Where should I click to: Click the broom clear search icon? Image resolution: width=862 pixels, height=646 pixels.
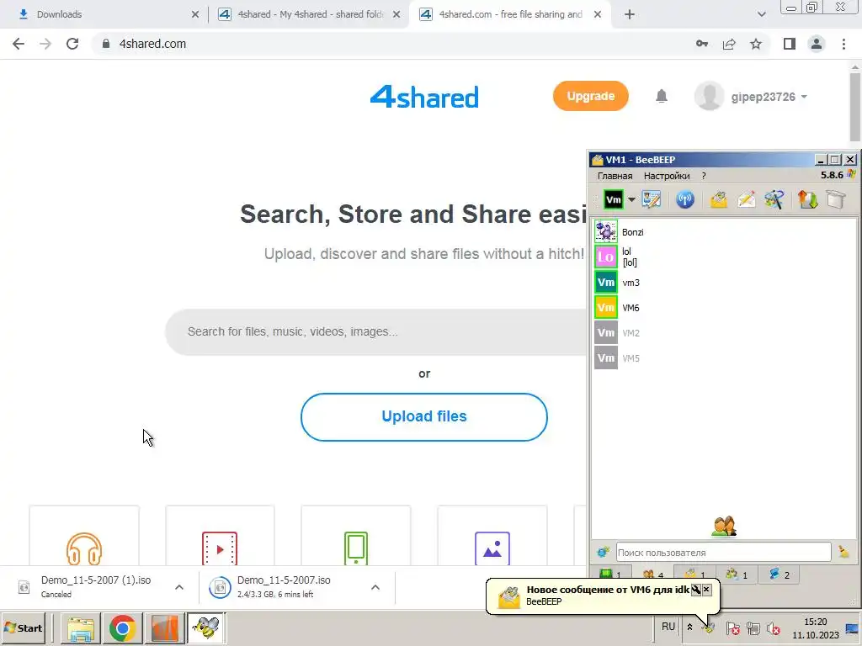(x=843, y=552)
